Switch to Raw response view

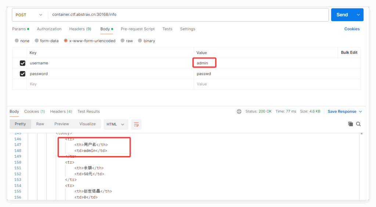point(40,124)
